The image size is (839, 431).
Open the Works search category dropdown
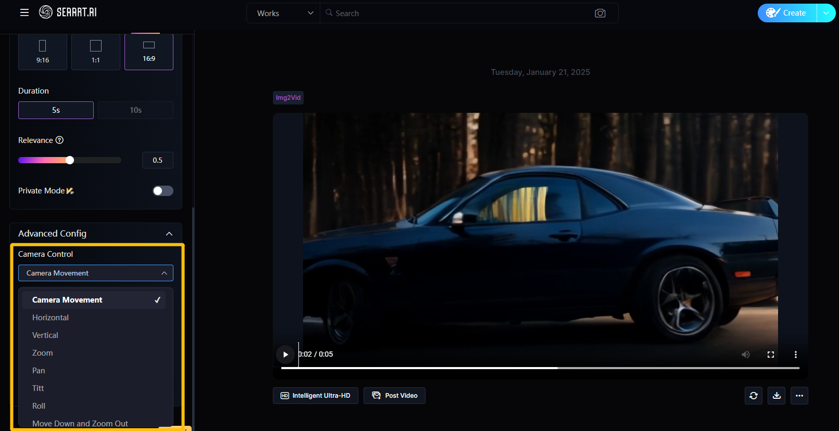(x=284, y=13)
